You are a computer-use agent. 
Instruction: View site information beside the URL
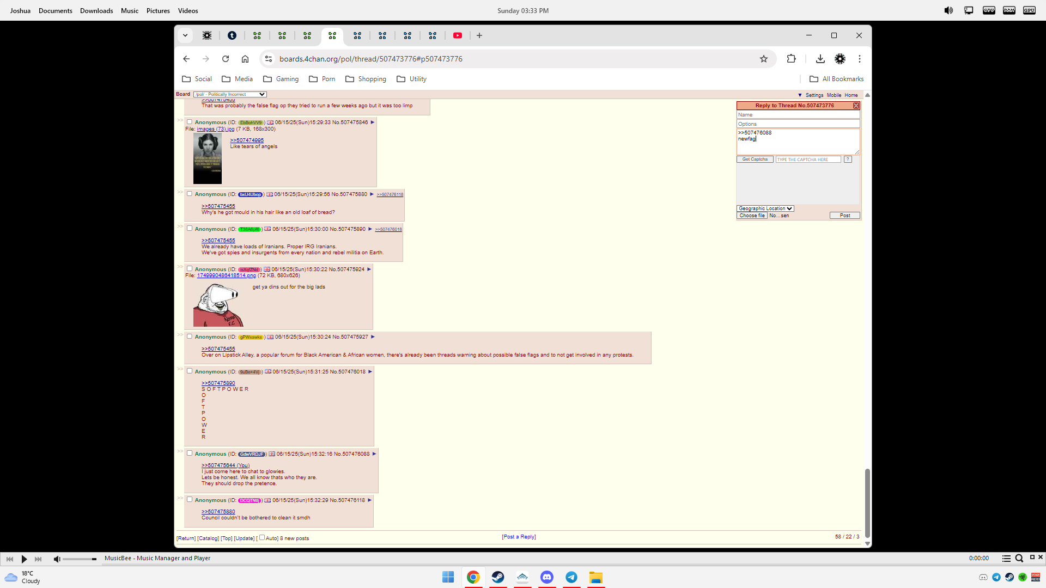tap(268, 59)
